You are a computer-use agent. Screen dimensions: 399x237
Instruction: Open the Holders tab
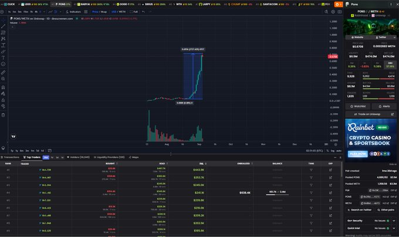pyautogui.click(x=78, y=157)
